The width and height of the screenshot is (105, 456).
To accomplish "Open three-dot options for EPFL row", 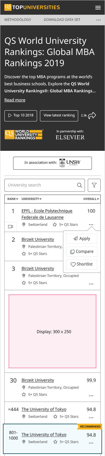I will click(x=91, y=225).
